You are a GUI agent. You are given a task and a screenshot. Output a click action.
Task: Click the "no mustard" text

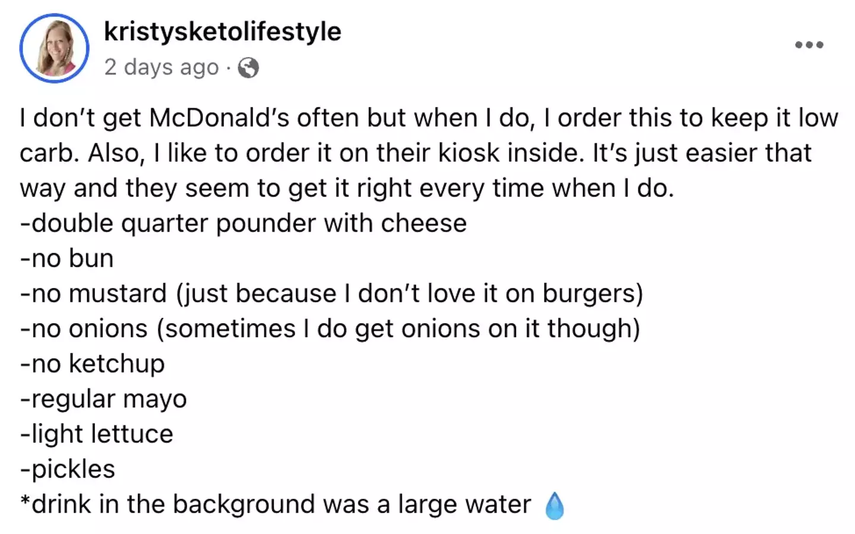tap(99, 293)
